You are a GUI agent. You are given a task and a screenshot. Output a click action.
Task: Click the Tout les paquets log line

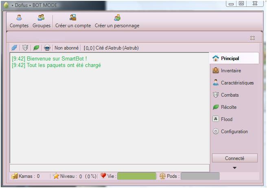point(56,65)
